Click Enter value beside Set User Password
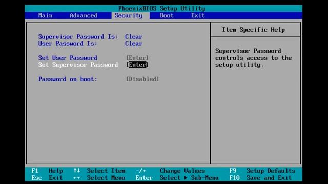The height and width of the screenshot is (184, 328). point(137,58)
